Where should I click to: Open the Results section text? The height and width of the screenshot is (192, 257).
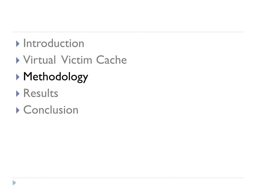[x=41, y=93]
